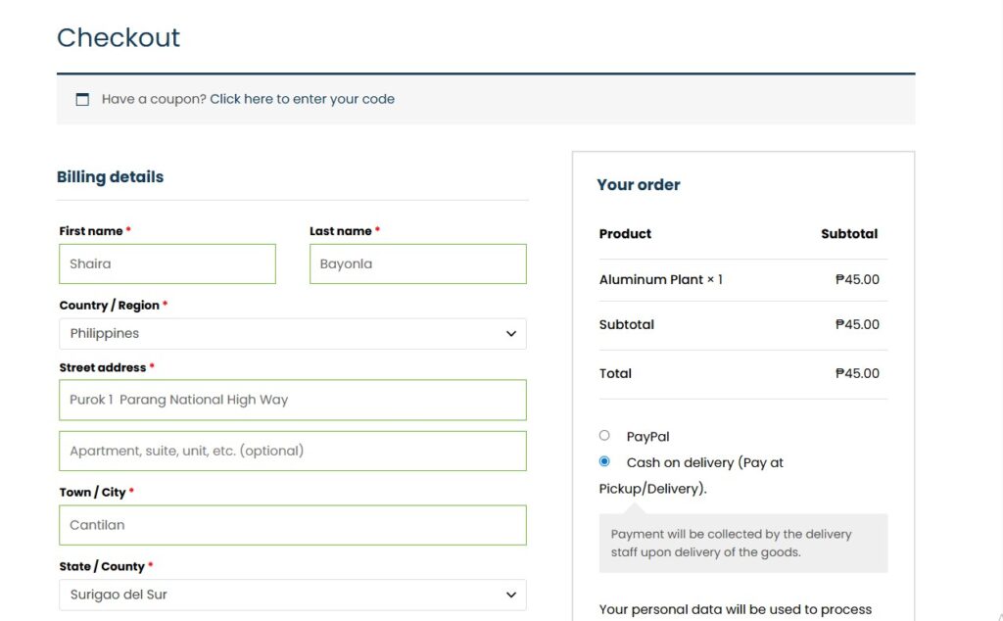Image resolution: width=1003 pixels, height=621 pixels.
Task: Click the Town / City field showing Cantilan
Action: click(292, 525)
